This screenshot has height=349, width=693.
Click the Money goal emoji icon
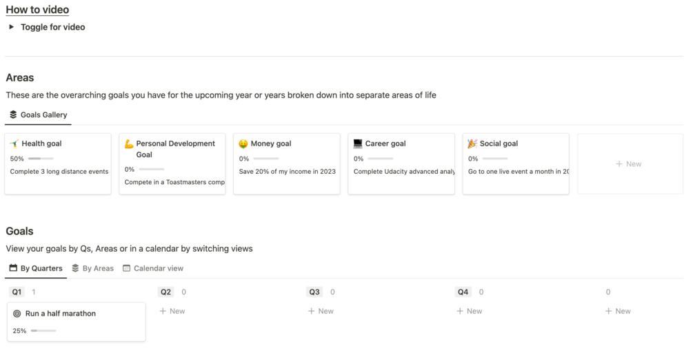point(243,143)
